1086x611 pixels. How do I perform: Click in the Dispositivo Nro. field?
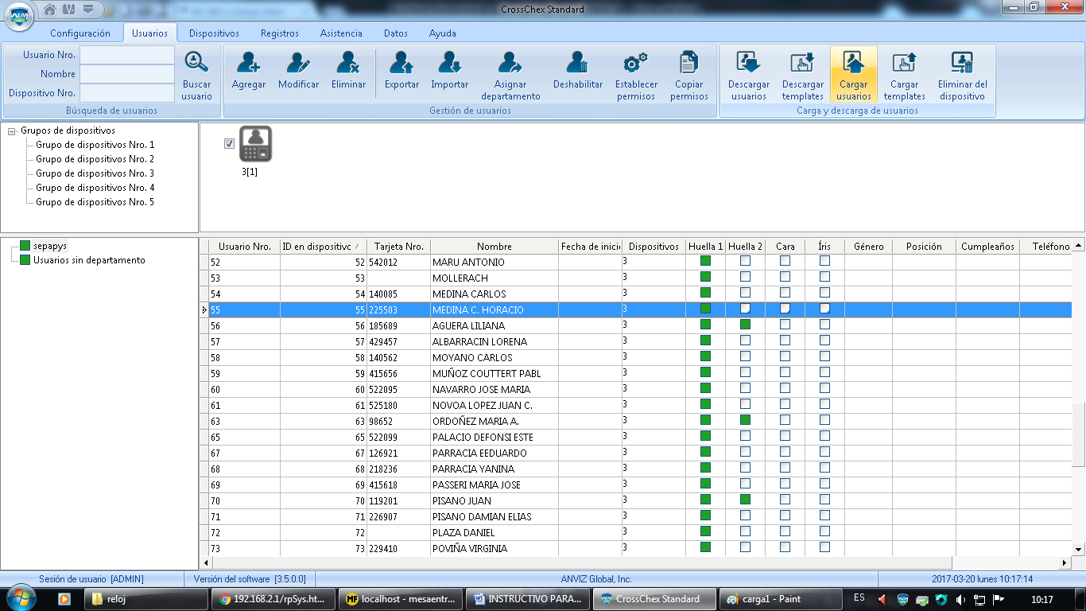click(x=126, y=93)
